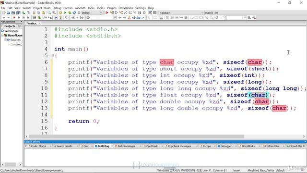Click the Abort build square icon
Screen dimensions: 307x173
(x=79, y=13)
